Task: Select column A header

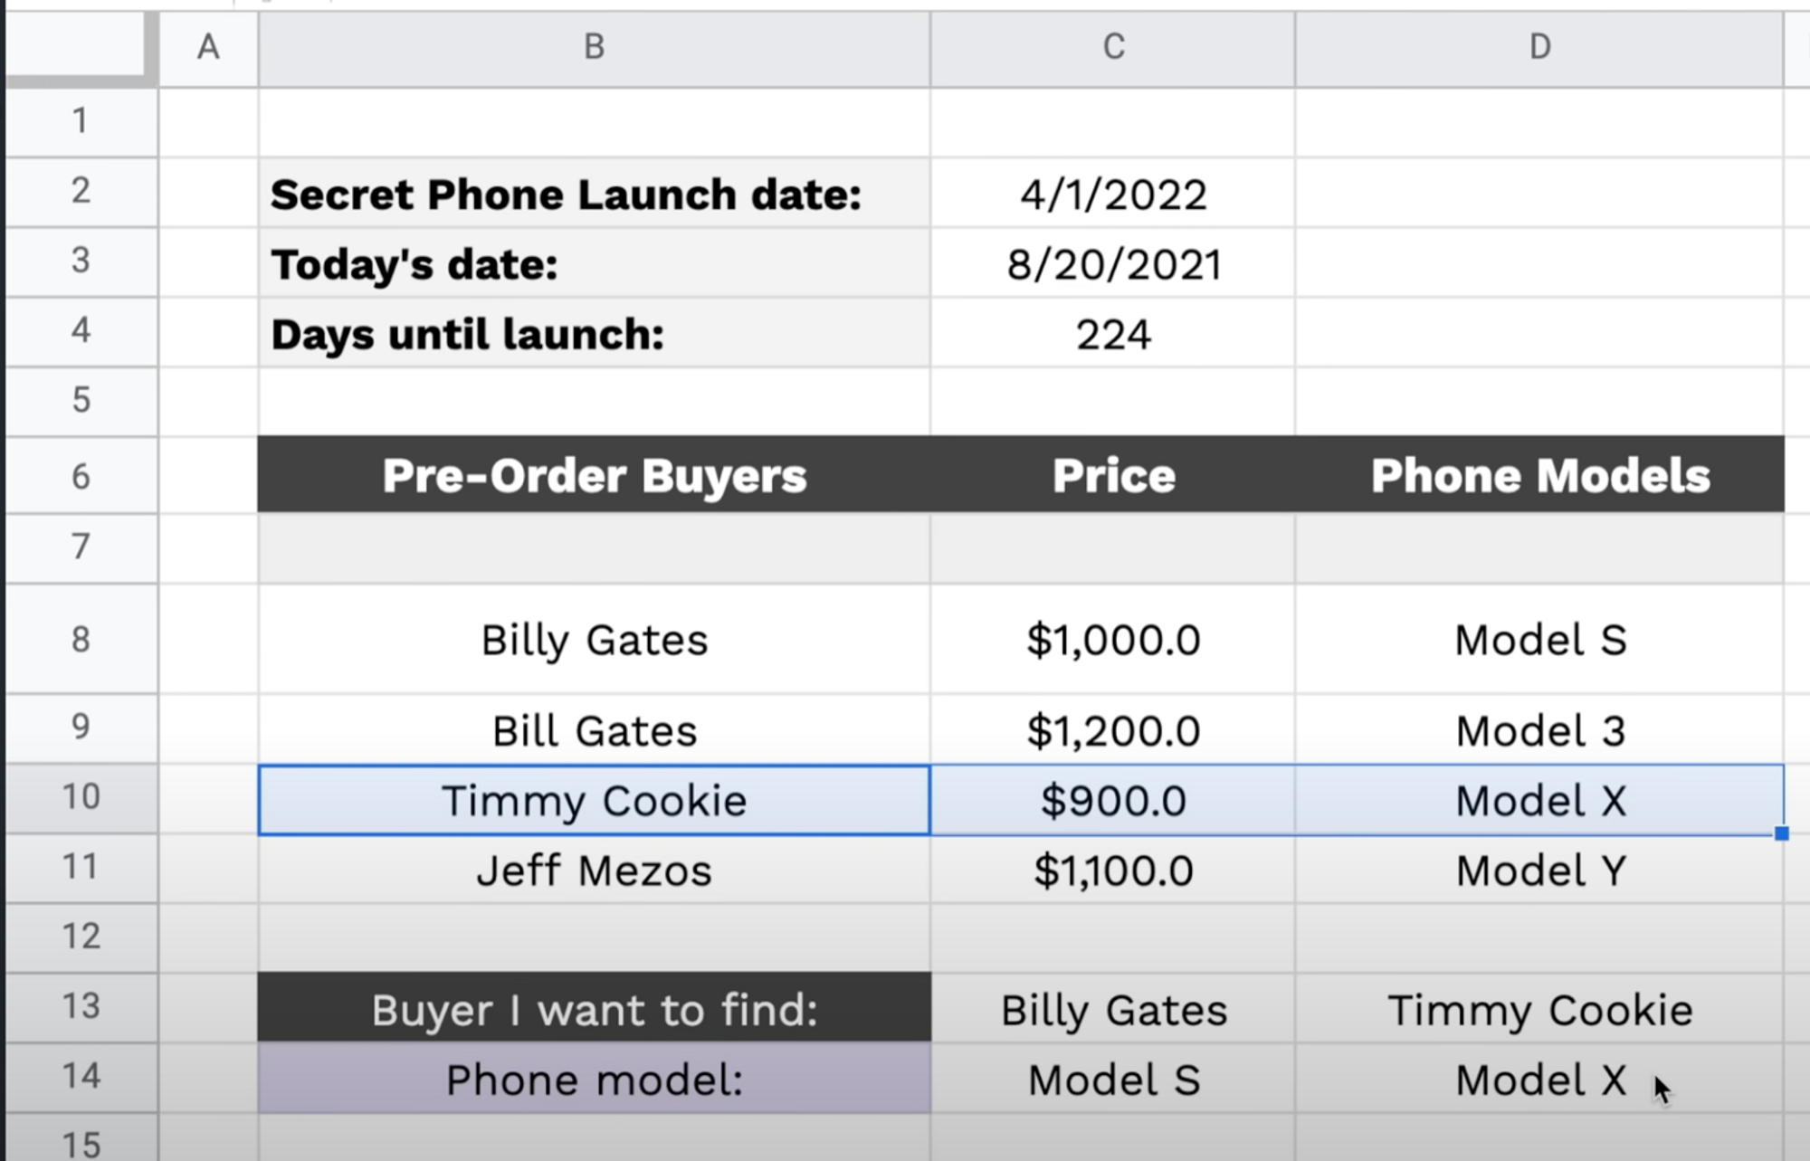Action: [208, 45]
